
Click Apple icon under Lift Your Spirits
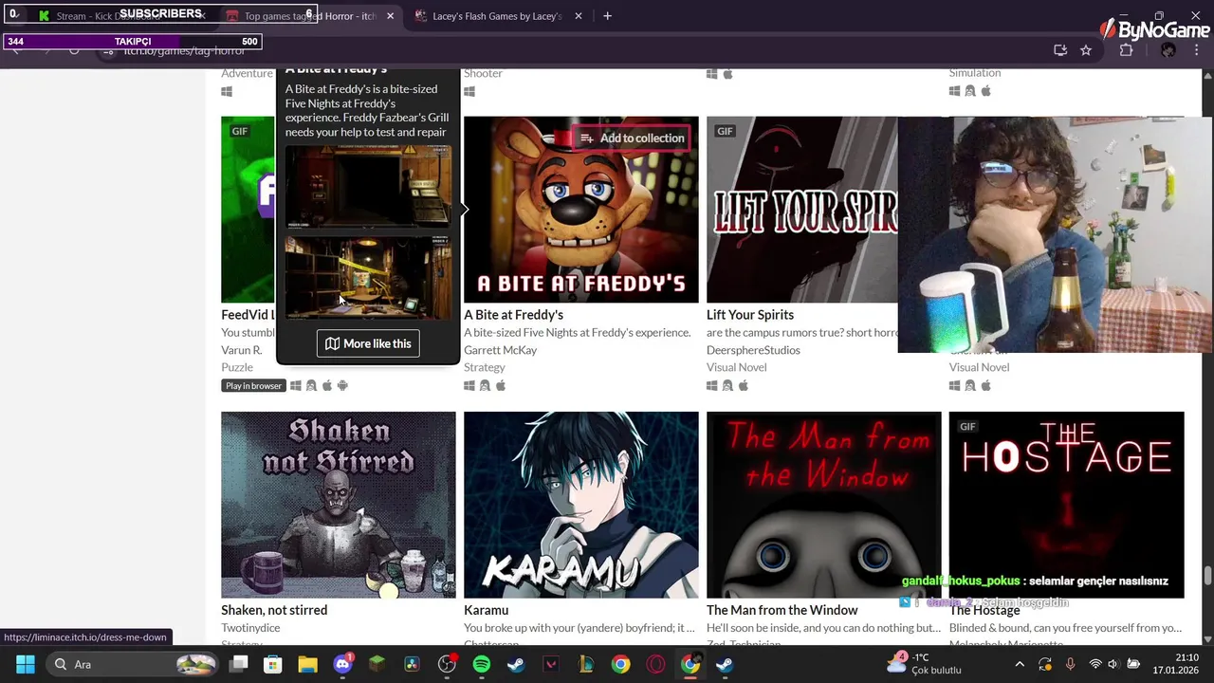coord(744,385)
